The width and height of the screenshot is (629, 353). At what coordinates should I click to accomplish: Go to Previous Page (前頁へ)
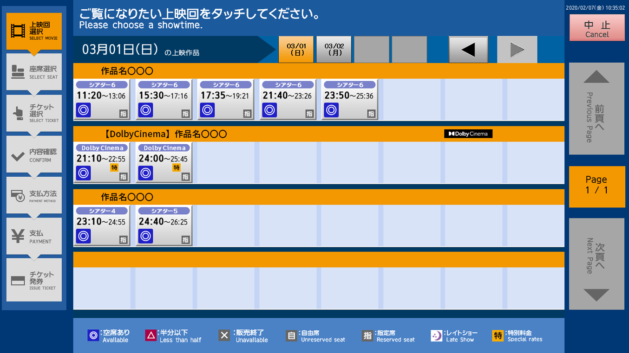596,109
